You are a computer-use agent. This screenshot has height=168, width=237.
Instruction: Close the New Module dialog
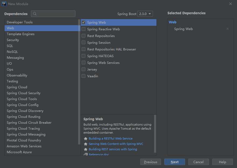pos(230,4)
